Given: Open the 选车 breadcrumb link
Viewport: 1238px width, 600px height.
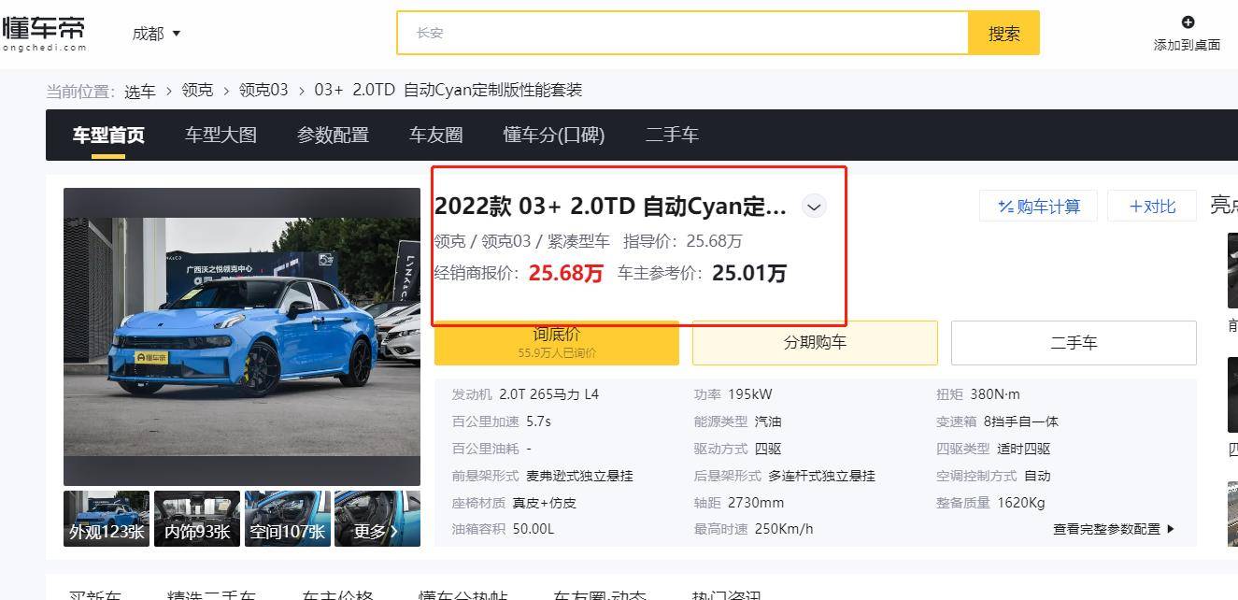Looking at the screenshot, I should [140, 91].
